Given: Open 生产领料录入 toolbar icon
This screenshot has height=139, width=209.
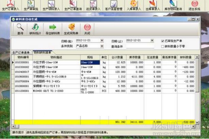Looking at the screenshot, I should point(51,5).
